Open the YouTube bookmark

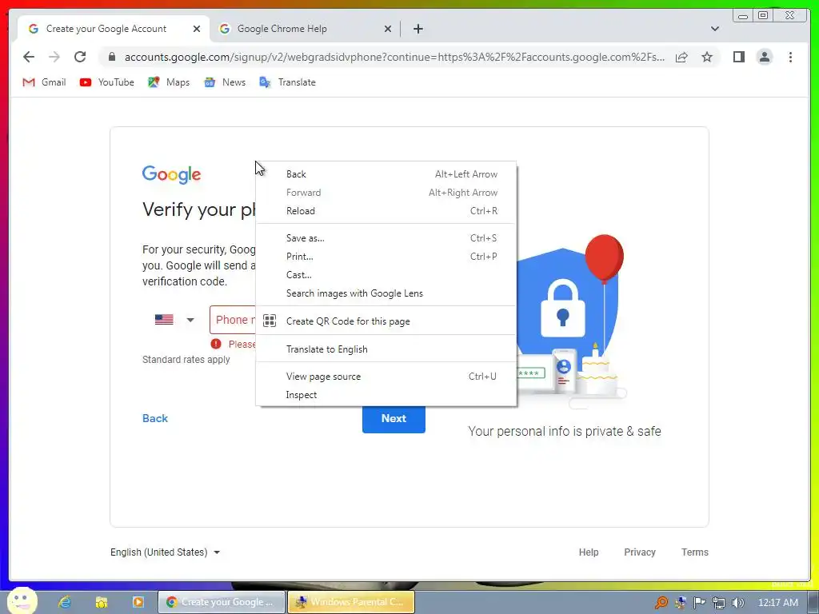pos(107,82)
